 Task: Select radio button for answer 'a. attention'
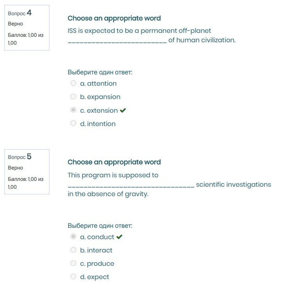(x=73, y=83)
